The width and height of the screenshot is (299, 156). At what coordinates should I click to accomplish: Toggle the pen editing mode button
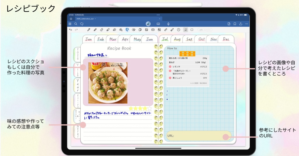(148, 24)
